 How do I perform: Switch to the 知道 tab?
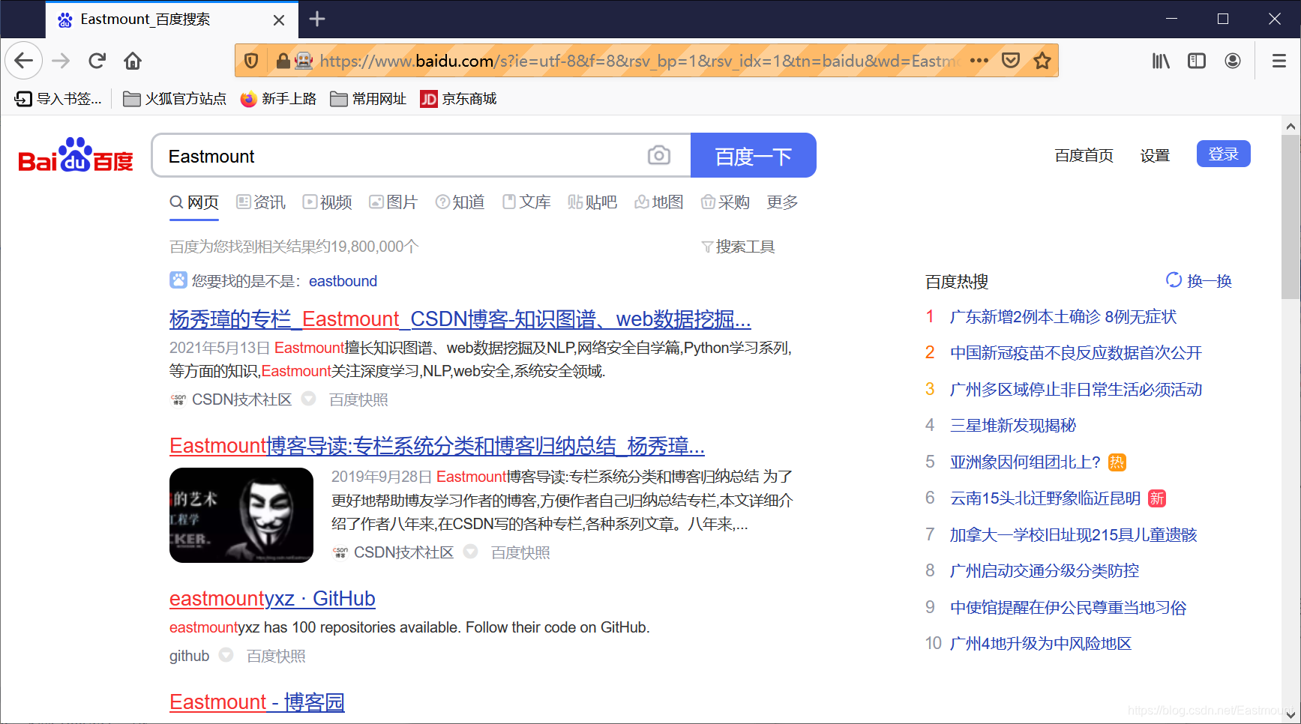pyautogui.click(x=460, y=202)
